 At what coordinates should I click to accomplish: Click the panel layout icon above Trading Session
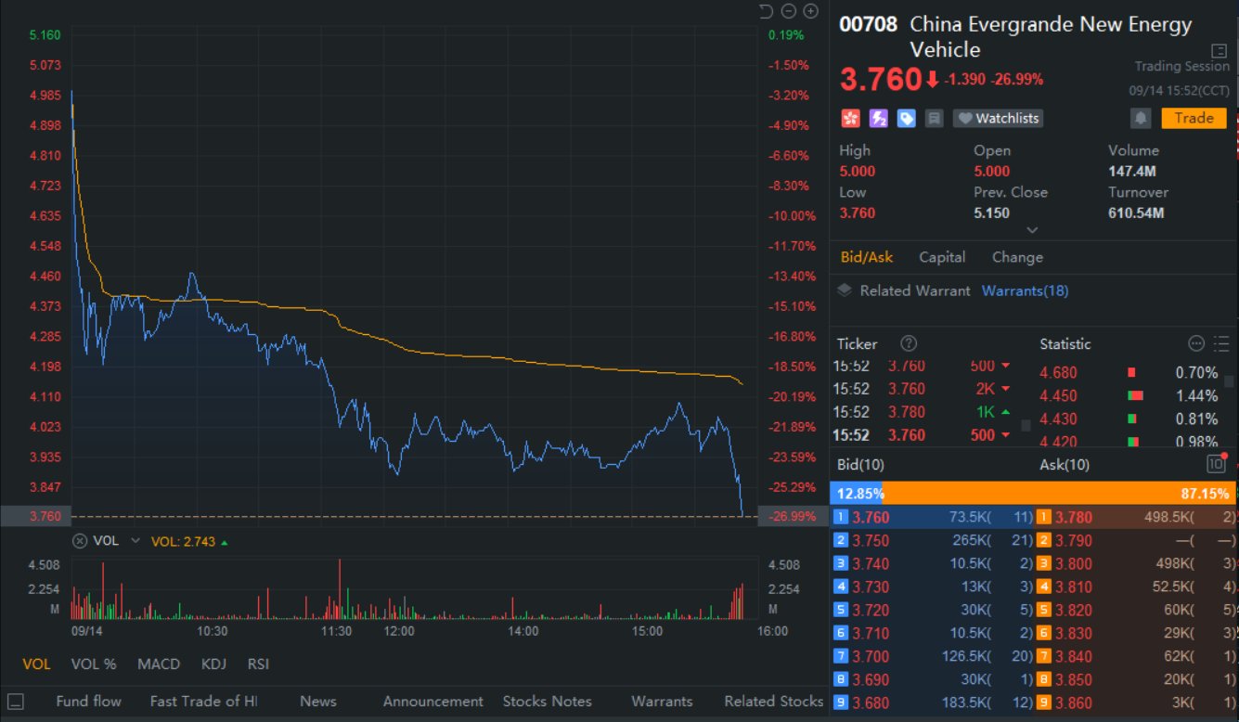click(1220, 50)
